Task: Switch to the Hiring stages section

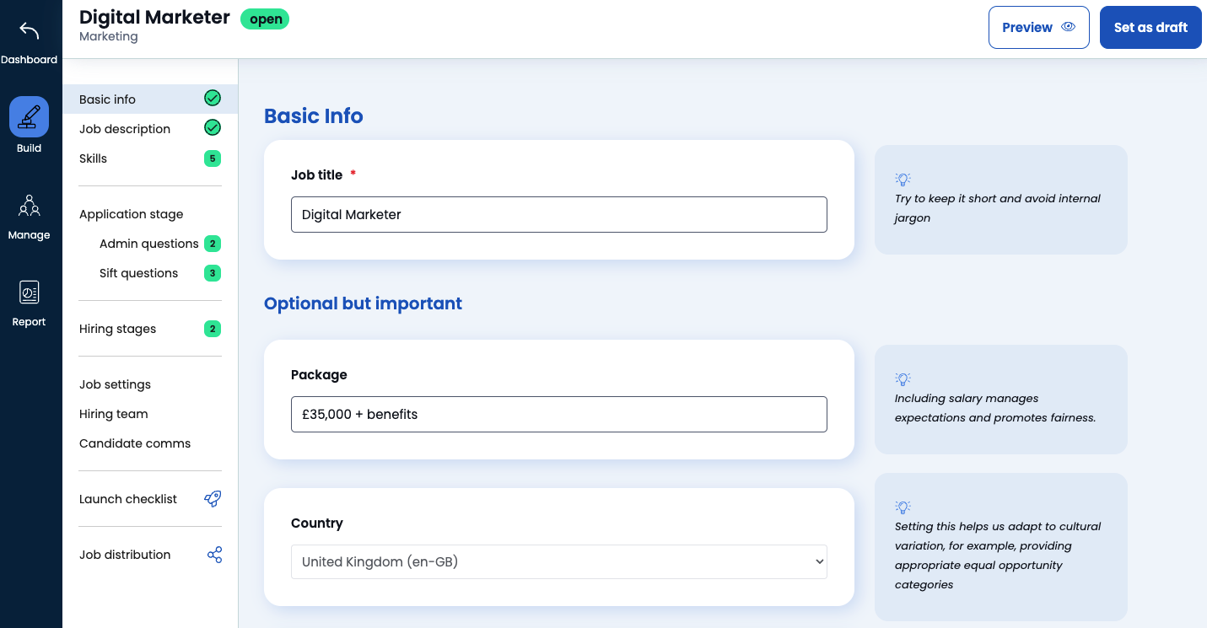Action: pyautogui.click(x=117, y=328)
